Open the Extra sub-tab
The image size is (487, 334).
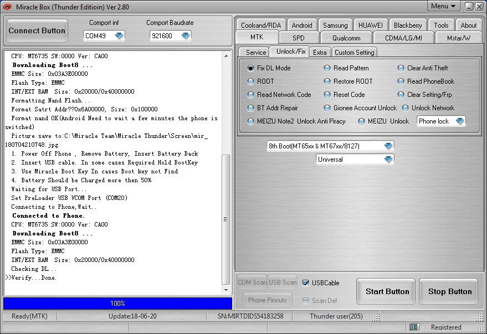(x=320, y=53)
